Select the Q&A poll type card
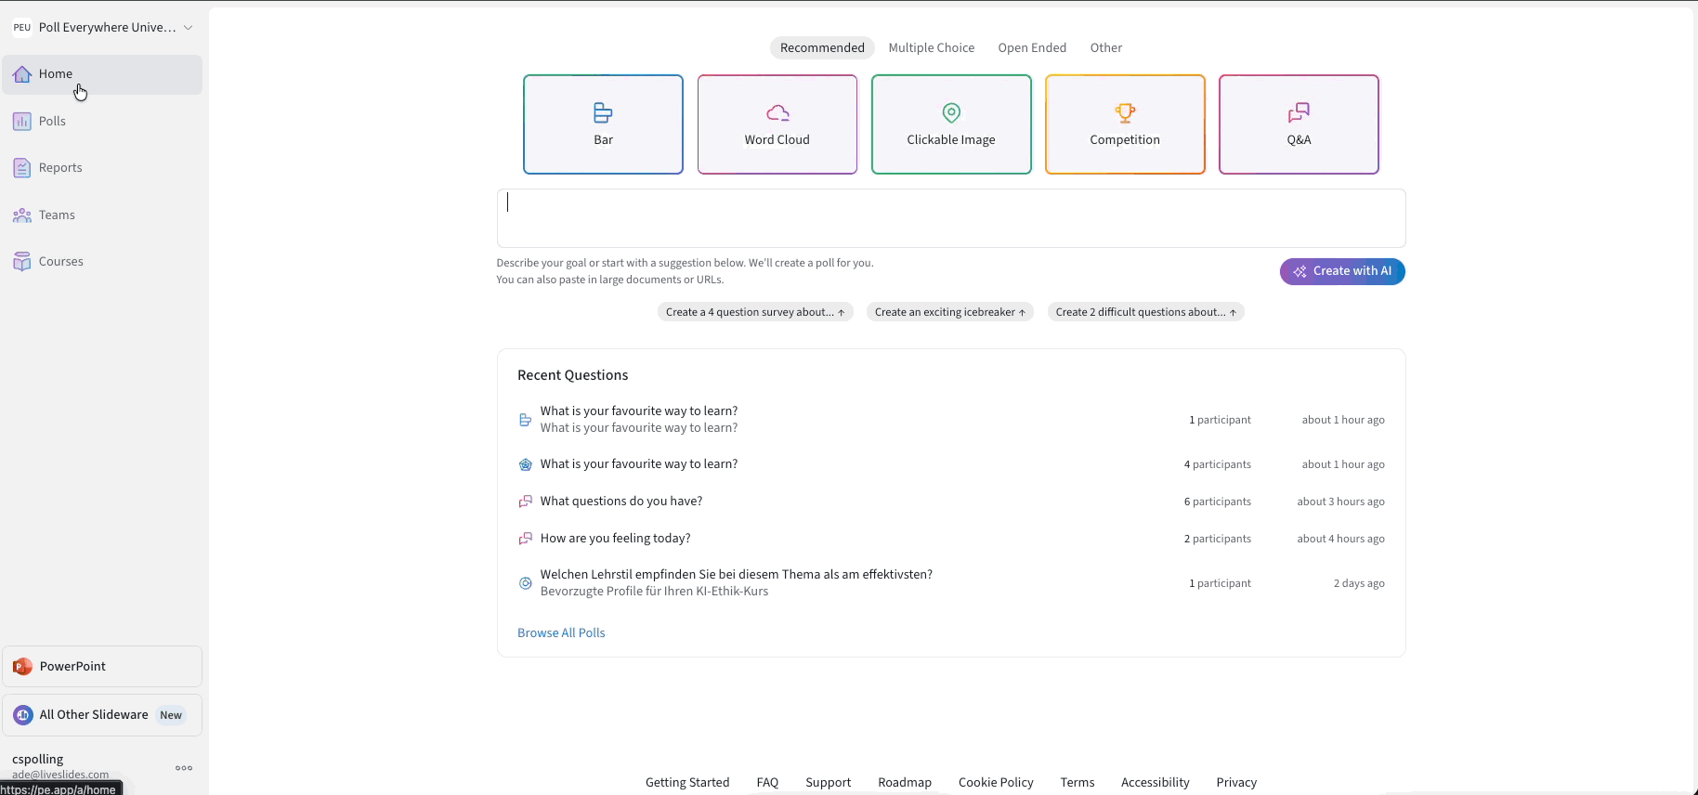 (x=1299, y=124)
